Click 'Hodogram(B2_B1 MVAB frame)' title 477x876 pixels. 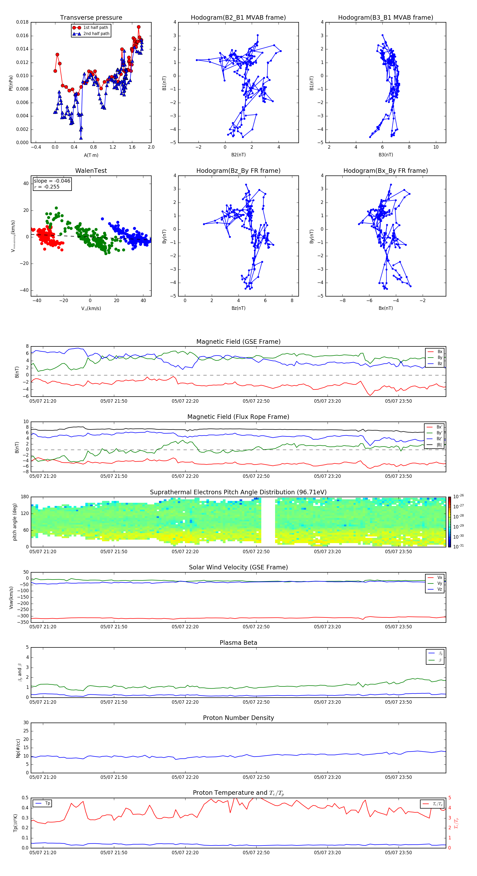point(238,18)
